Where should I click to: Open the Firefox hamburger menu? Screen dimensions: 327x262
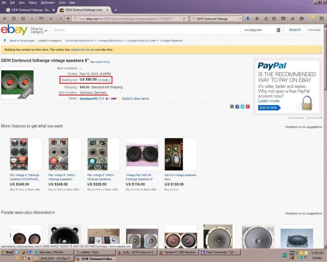(x=322, y=19)
